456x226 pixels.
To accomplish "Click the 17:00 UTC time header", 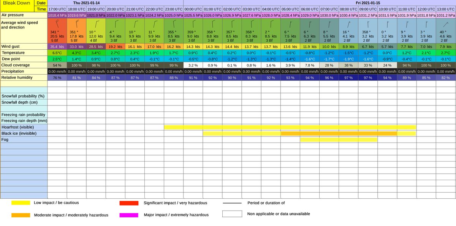I will (58, 9).
